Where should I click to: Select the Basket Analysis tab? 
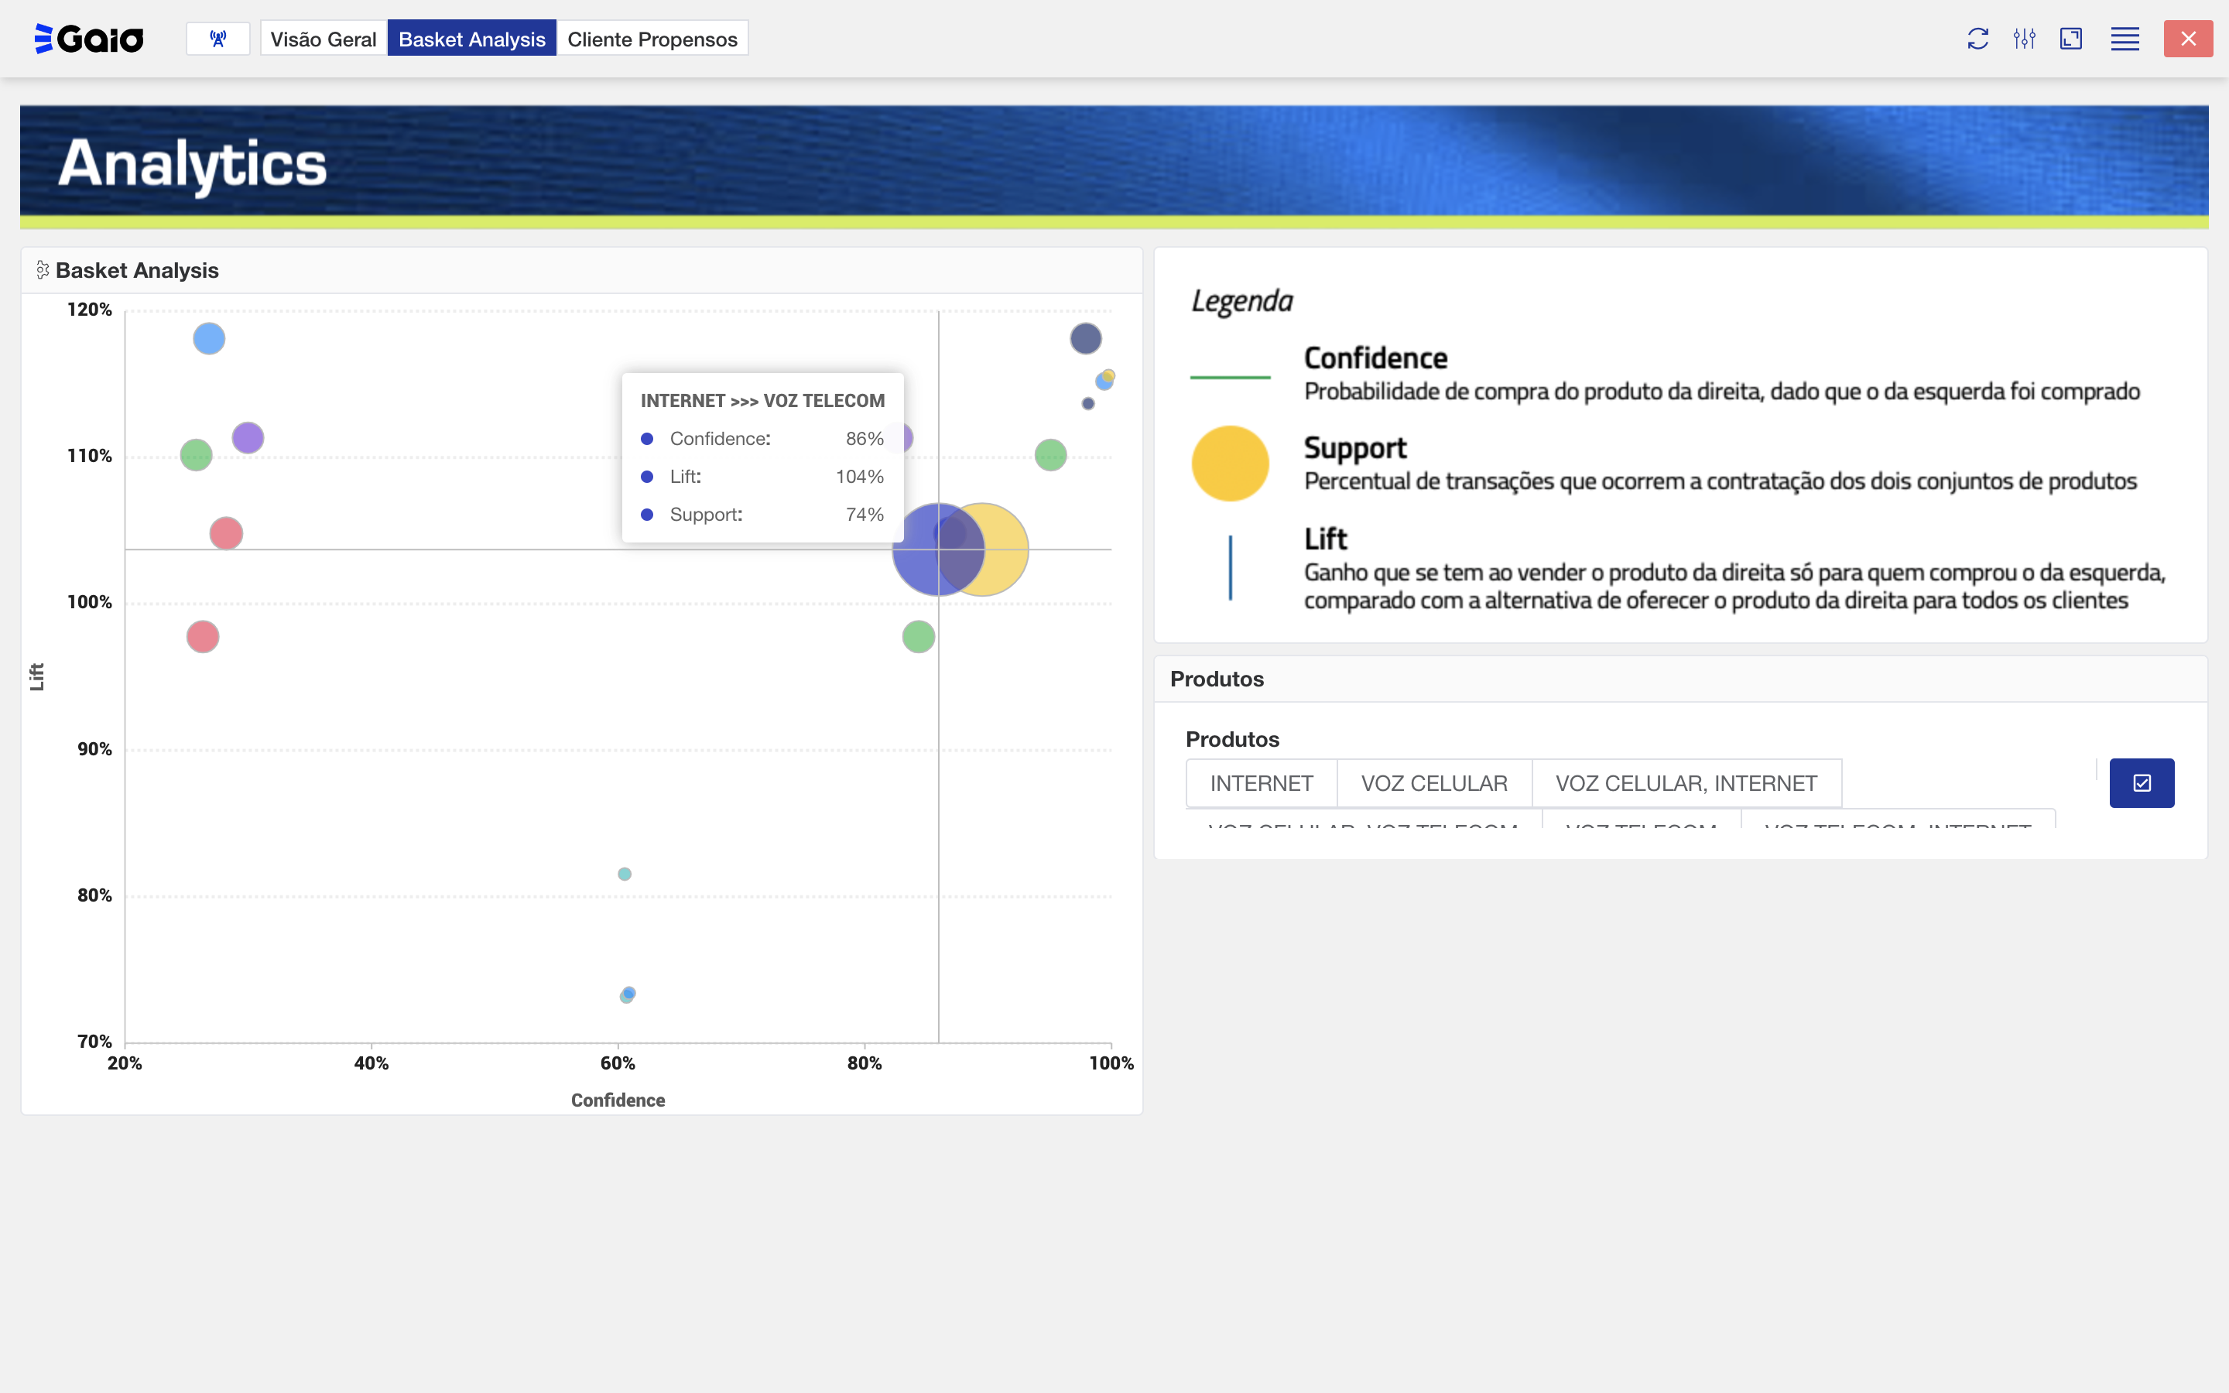(x=471, y=39)
